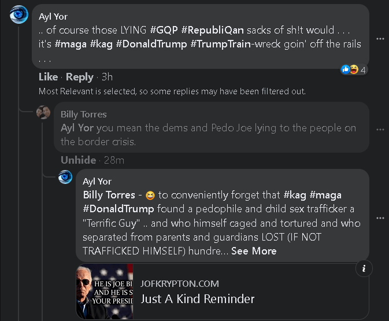View reaction emojis with count 4
389x321 pixels.
coord(351,69)
